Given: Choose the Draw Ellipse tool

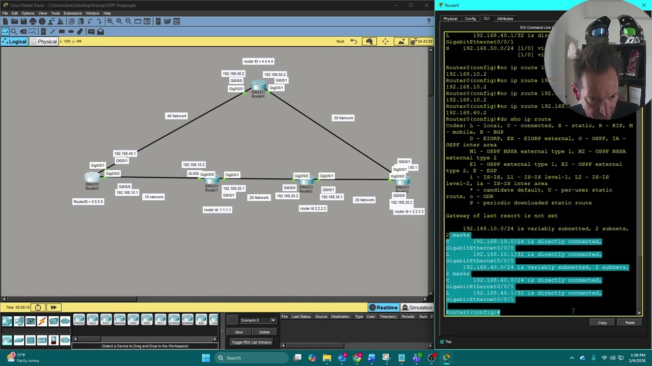Looking at the screenshot, I should pyautogui.click(x=71, y=32).
